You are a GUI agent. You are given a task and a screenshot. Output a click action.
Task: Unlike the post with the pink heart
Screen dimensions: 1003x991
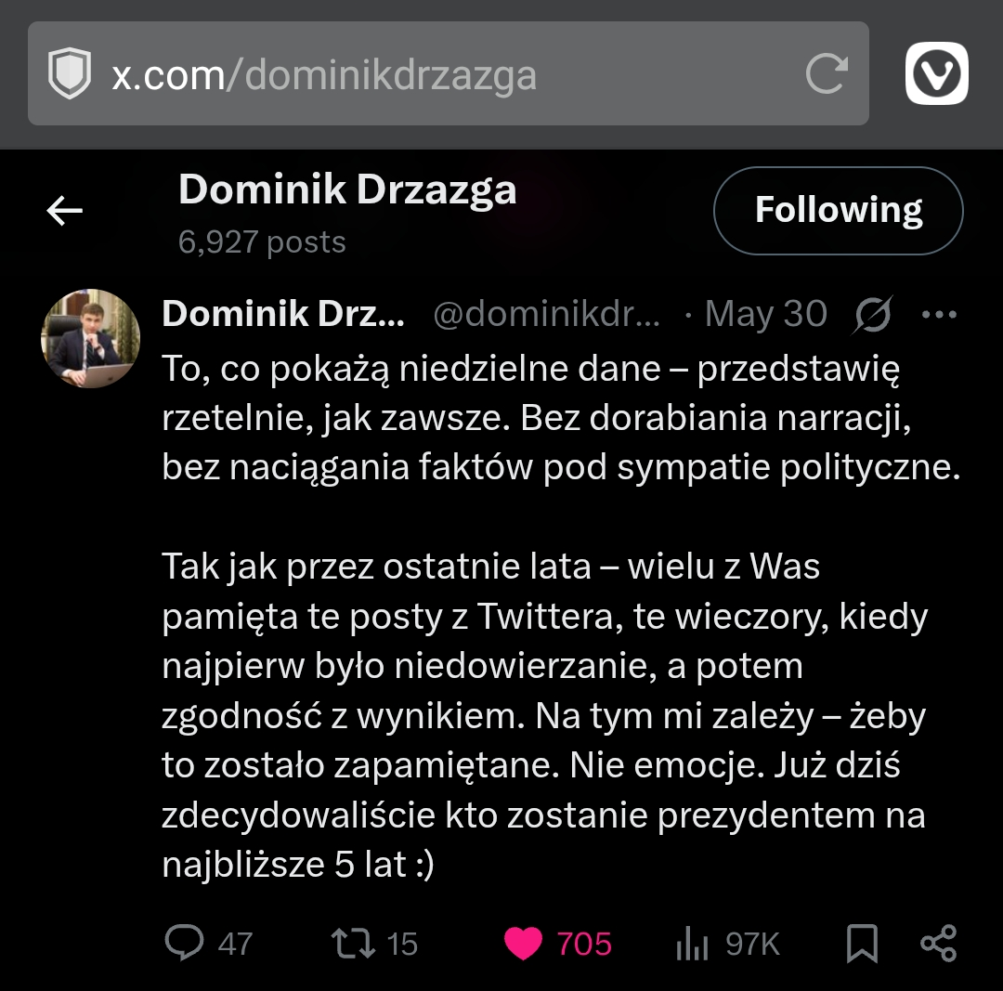click(524, 944)
